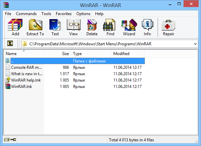Open the Help menu

pos(99,14)
